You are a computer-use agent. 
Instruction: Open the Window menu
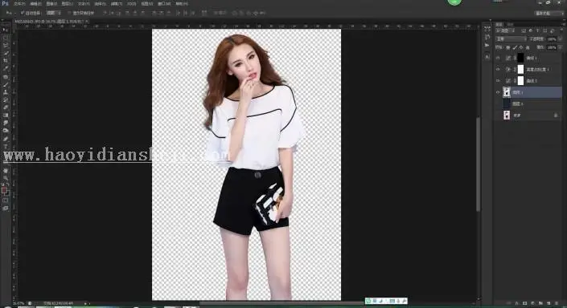point(164,3)
